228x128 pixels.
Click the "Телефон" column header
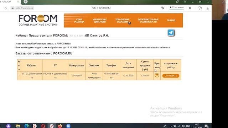pyautogui.click(x=111, y=65)
